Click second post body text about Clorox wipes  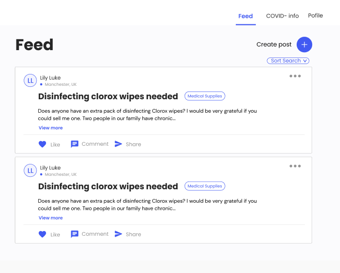(147, 205)
